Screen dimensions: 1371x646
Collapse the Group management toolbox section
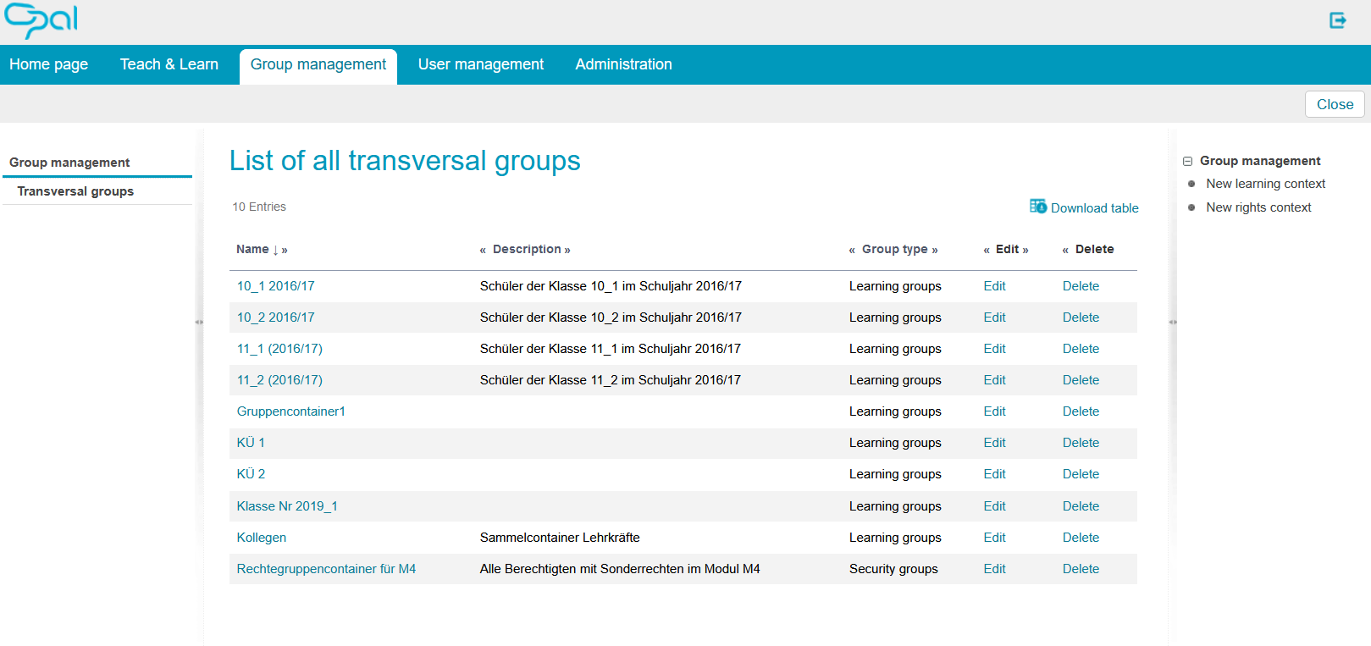click(x=1187, y=161)
